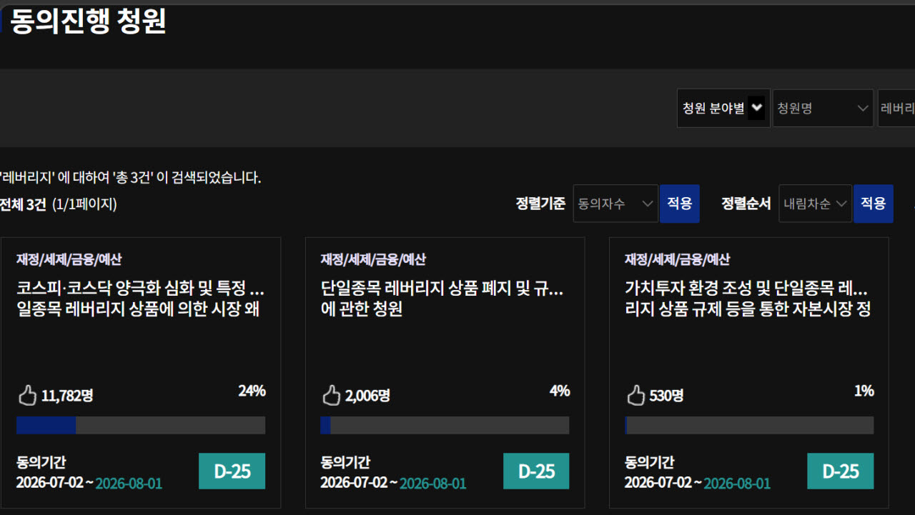The width and height of the screenshot is (915, 515).
Task: Click D-25 badge on the 2,006명 card
Action: coord(536,471)
